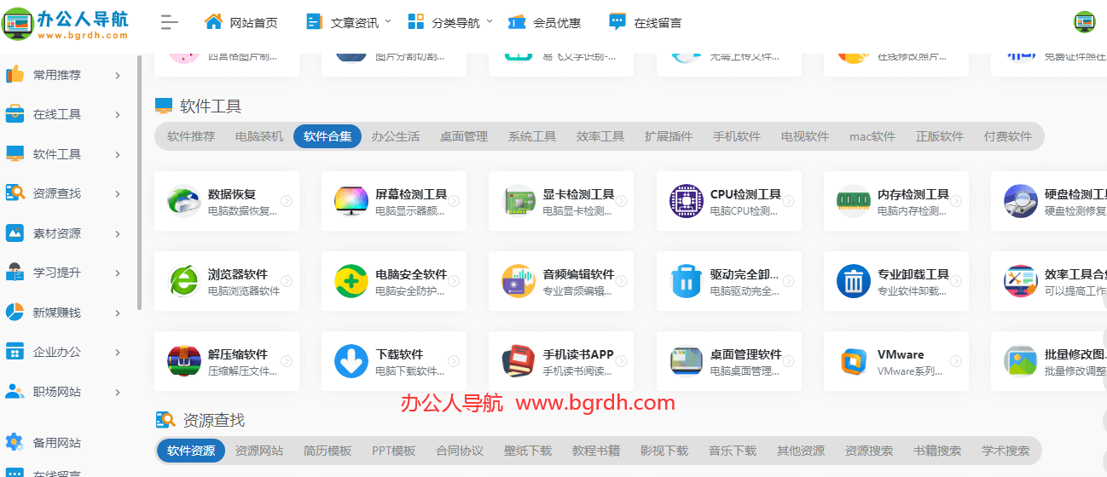Select the 软件资源 tab under 资源查找

pyautogui.click(x=191, y=451)
